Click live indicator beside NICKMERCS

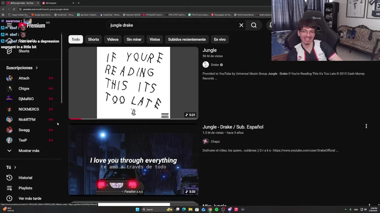pyautogui.click(x=51, y=109)
